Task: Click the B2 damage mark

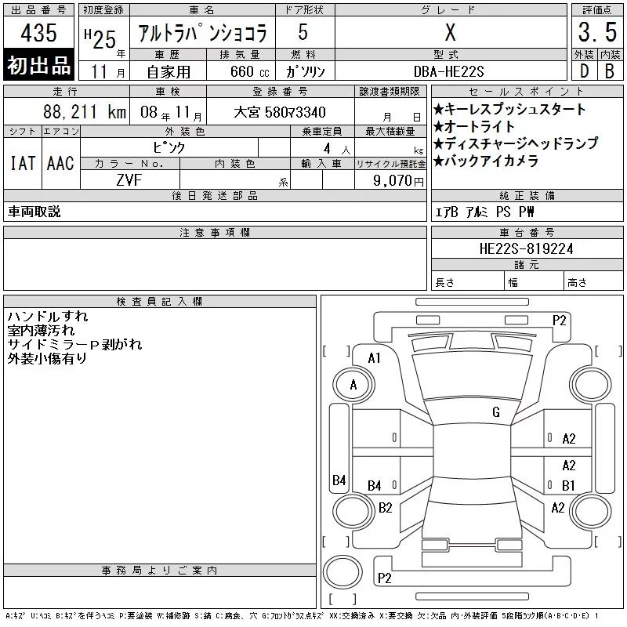Action: (x=386, y=508)
